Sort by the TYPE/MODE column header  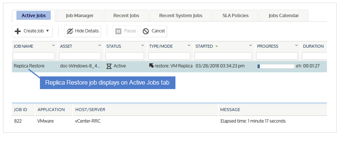click(161, 46)
